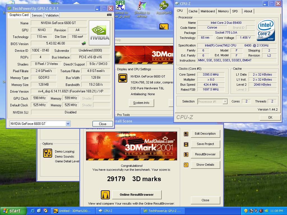Click the Save Project floppy icon
Image resolution: width=287 pixels, height=215 pixels.
click(x=186, y=144)
